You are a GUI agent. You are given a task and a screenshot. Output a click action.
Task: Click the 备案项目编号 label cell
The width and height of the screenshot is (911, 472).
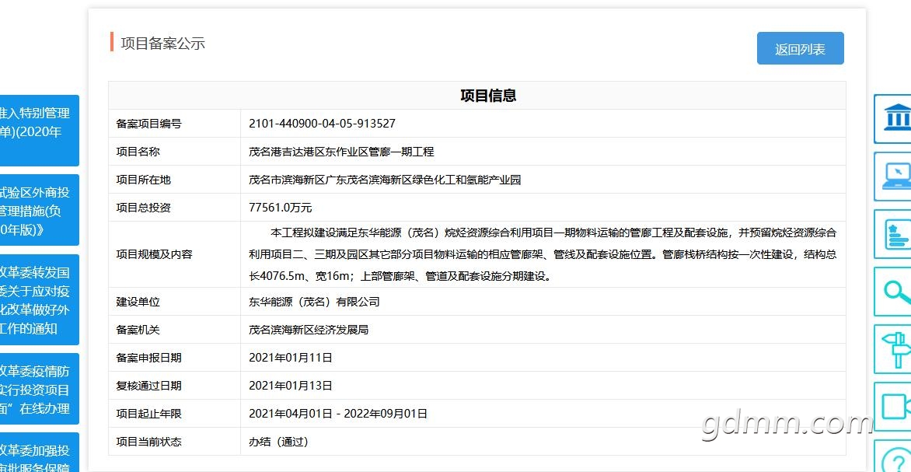(x=174, y=123)
